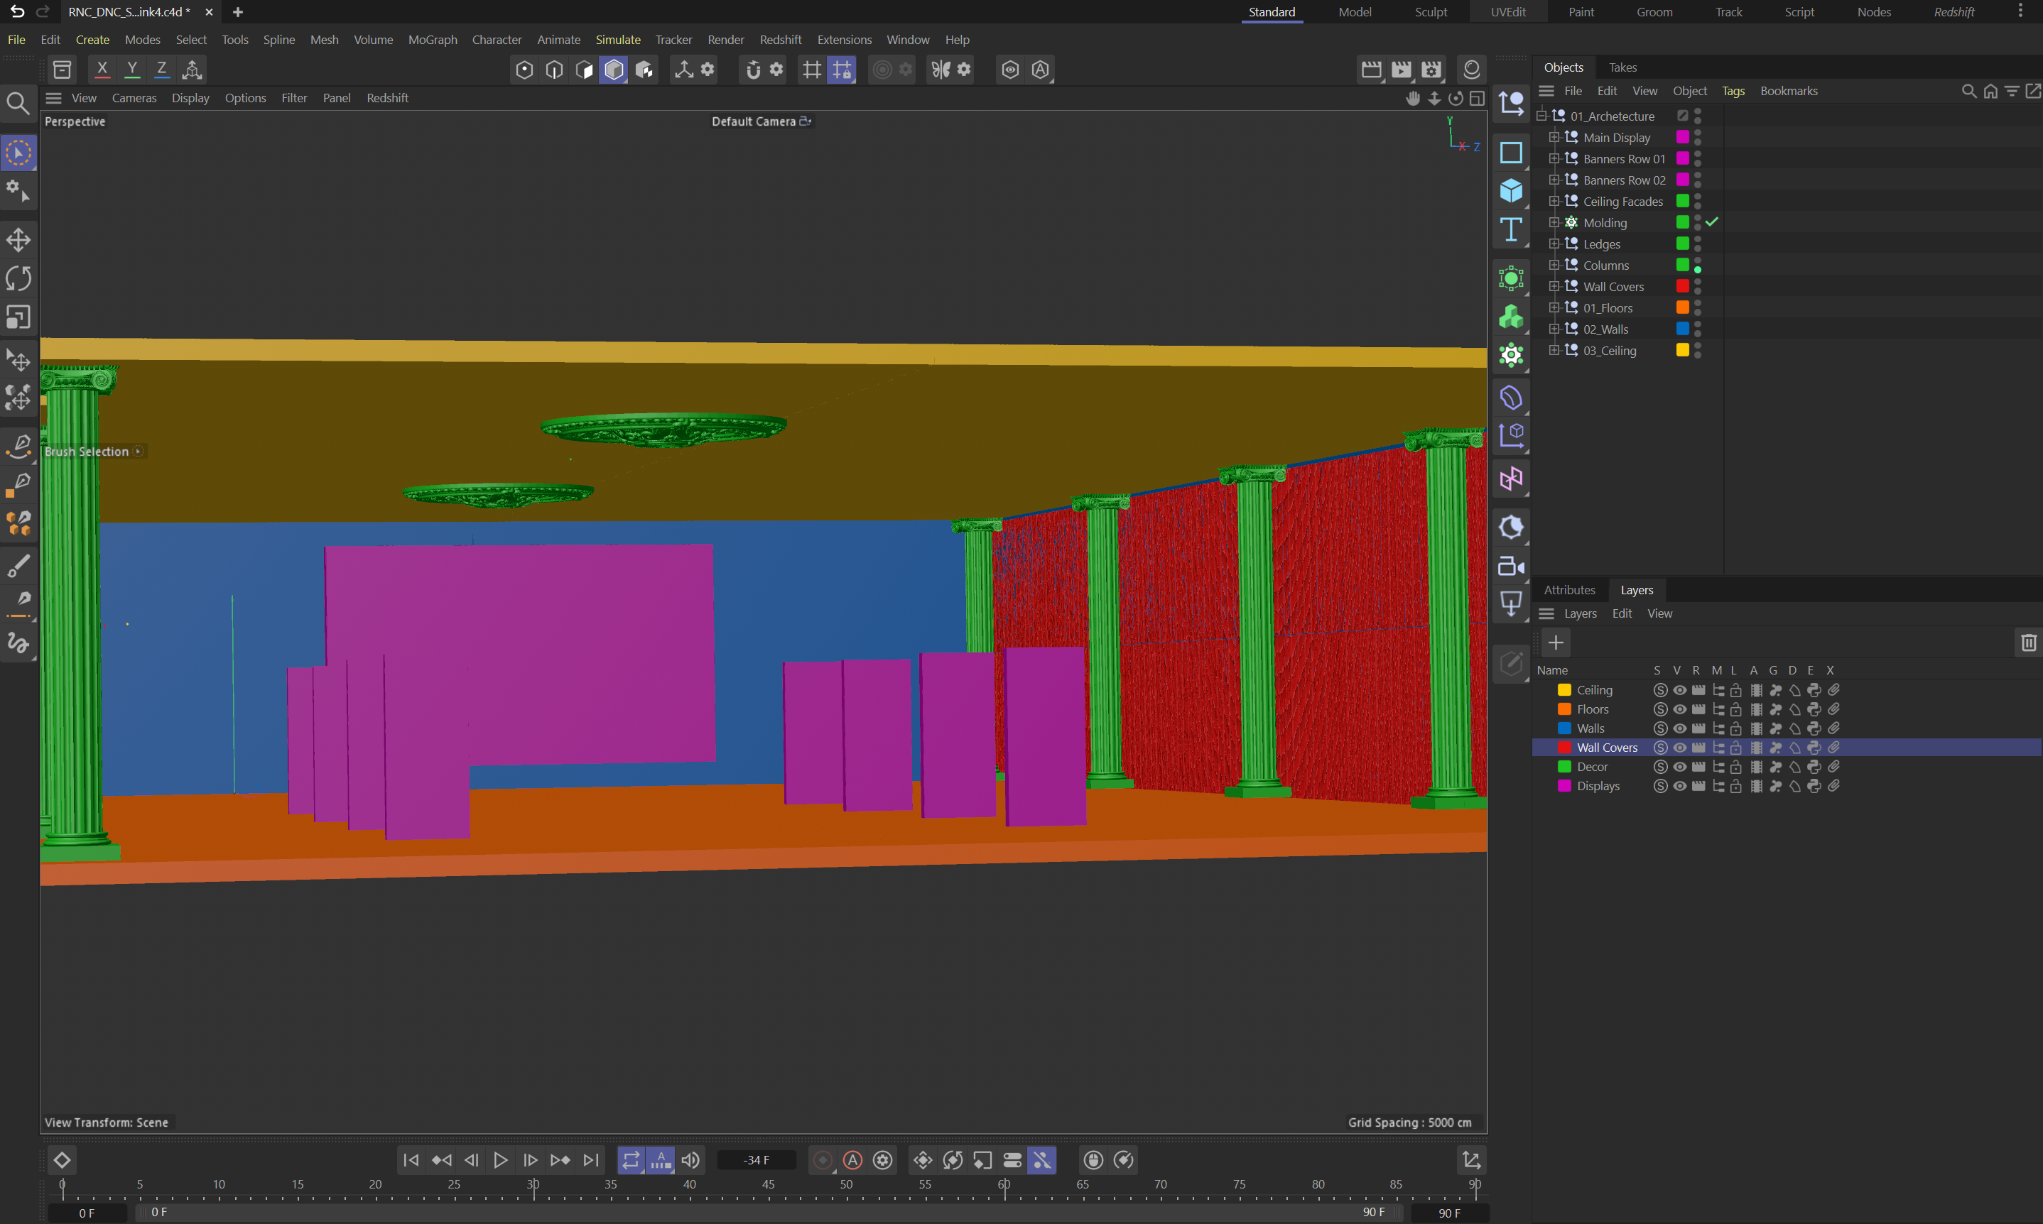
Task: Switch to Sculpt layout tab
Action: (x=1431, y=11)
